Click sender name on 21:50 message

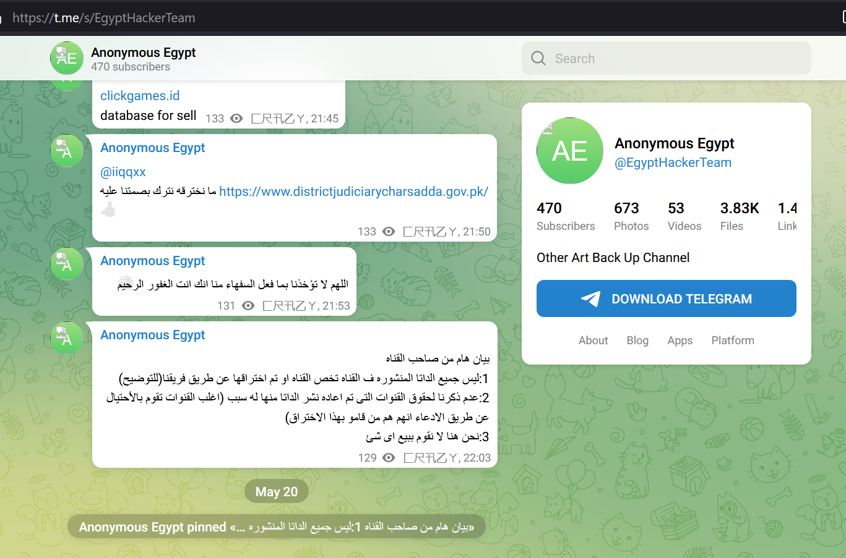pyautogui.click(x=152, y=148)
